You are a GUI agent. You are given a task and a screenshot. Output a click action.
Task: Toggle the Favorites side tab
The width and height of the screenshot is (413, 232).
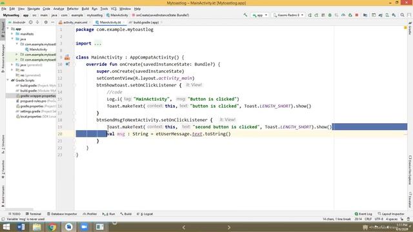(3, 169)
